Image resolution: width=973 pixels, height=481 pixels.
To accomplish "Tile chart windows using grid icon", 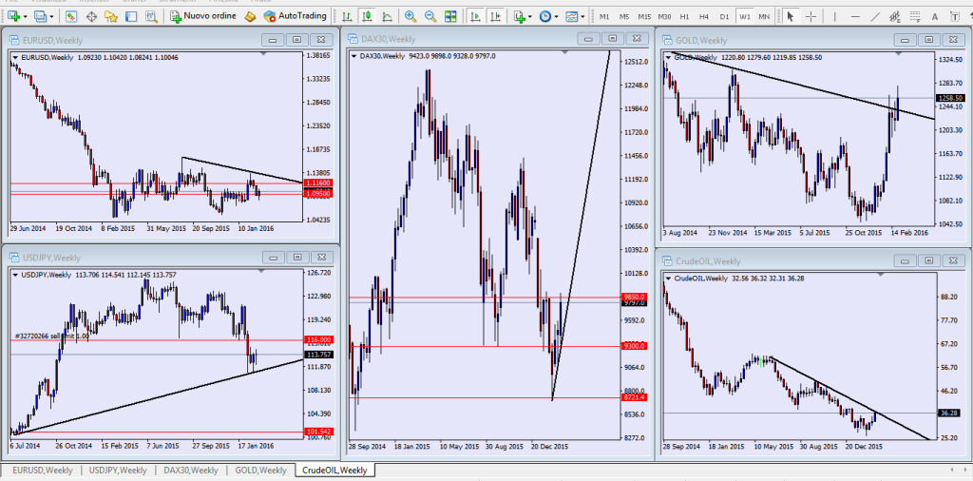I will (450, 16).
